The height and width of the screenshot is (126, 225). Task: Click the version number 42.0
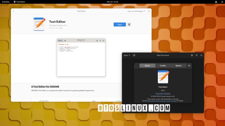163,91
